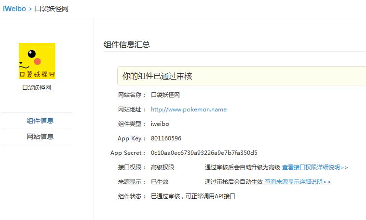Click the 口袋妖怪网 caption under the logo
The width and height of the screenshot is (366, 220).
point(37,88)
